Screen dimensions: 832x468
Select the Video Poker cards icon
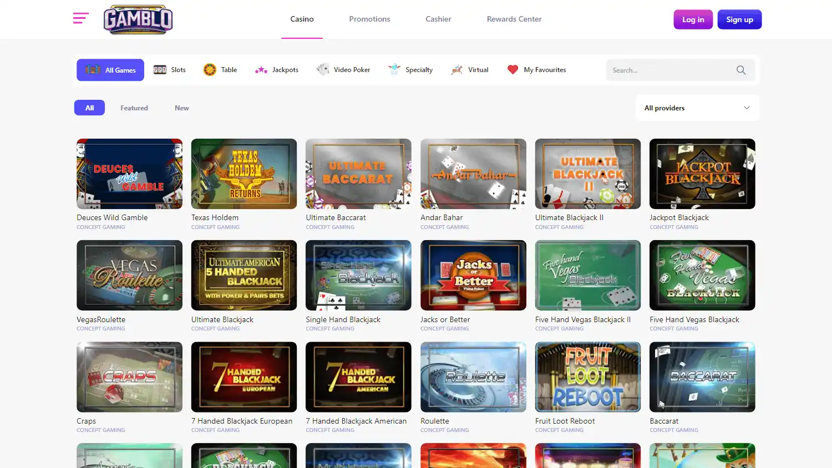coord(323,70)
